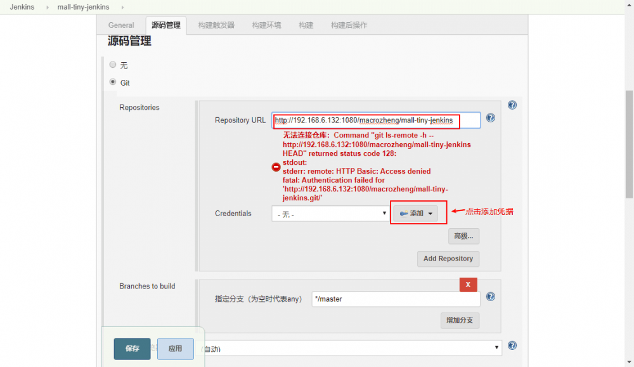Open help next to the (自动) dropdown
This screenshot has height=367, width=634.
(512, 345)
